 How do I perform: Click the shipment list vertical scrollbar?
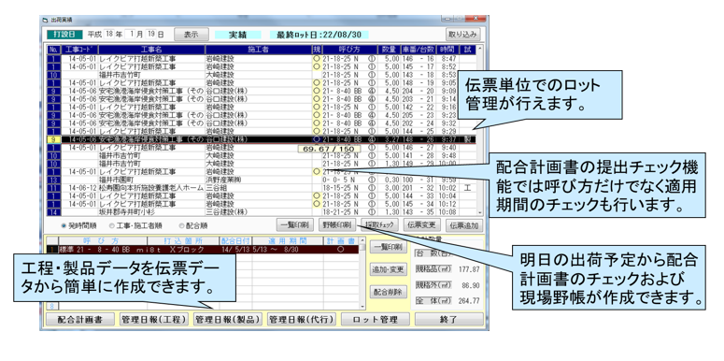tap(479, 129)
